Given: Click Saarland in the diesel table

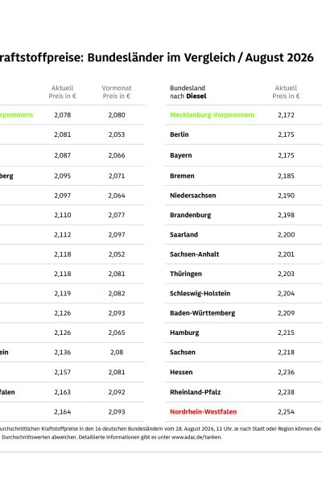Looking at the screenshot, I should coord(184,234).
